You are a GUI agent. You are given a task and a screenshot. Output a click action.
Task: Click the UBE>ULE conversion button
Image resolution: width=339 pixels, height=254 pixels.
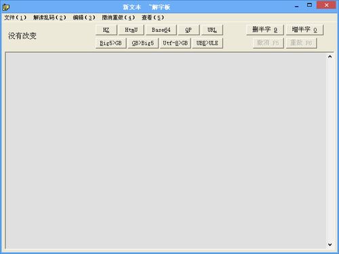(207, 43)
